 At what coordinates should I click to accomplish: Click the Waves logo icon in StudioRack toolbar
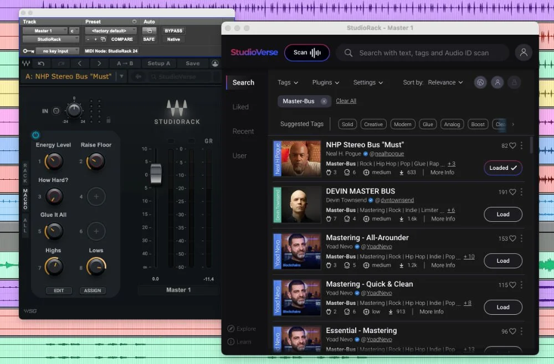25,63
